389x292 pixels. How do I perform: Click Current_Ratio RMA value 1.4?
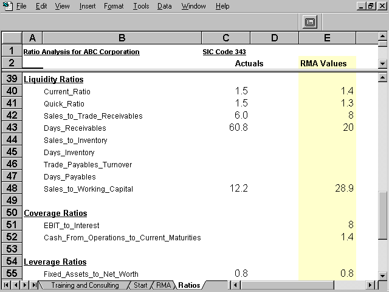(x=347, y=91)
